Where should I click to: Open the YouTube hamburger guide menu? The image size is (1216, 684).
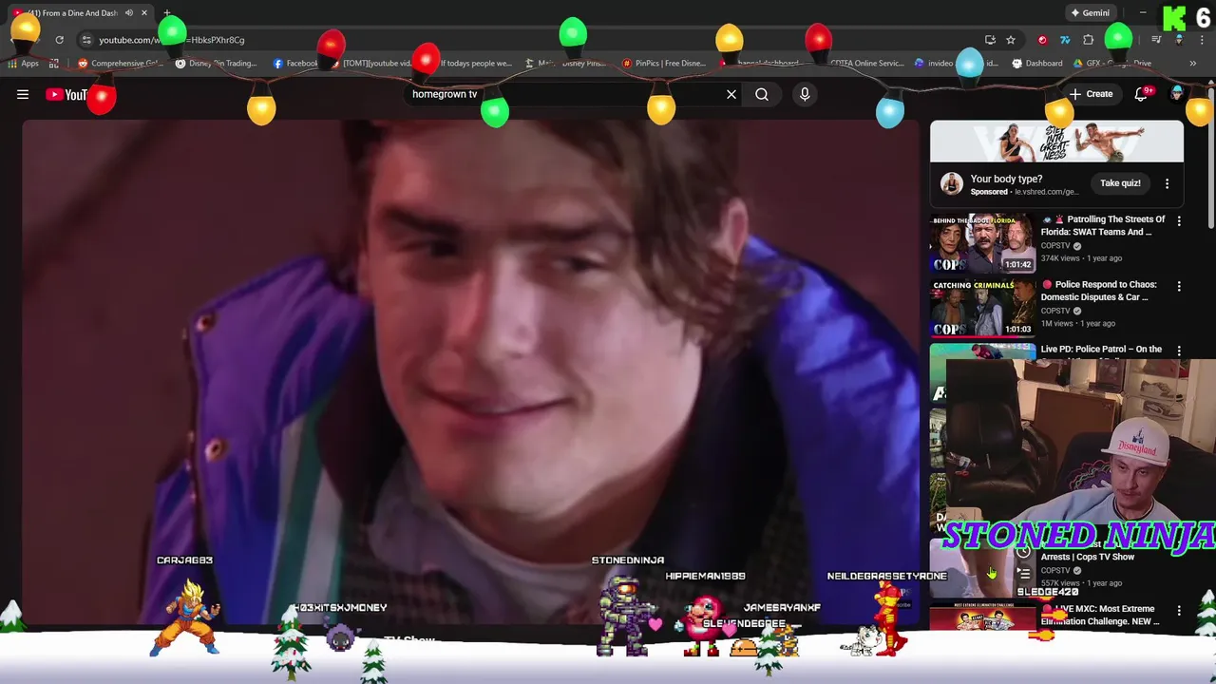[23, 94]
